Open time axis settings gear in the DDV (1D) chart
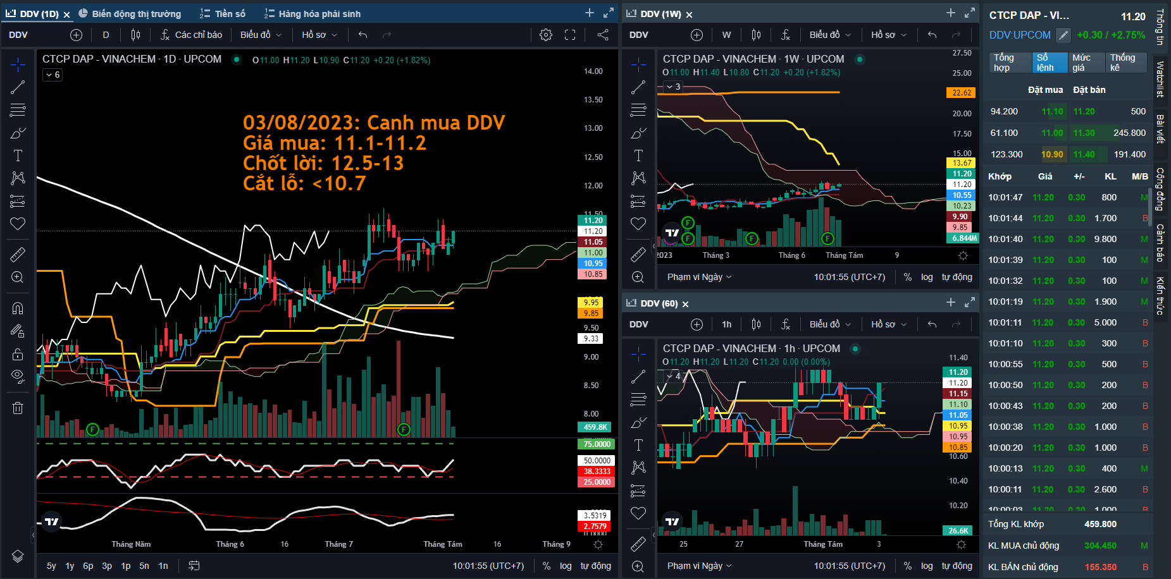The width and height of the screenshot is (1171, 579). pyautogui.click(x=598, y=544)
